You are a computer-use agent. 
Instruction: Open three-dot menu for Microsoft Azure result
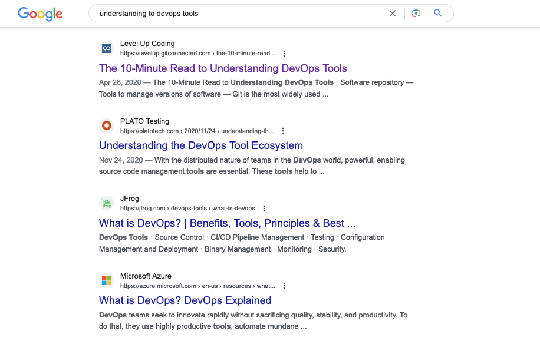[x=284, y=286]
